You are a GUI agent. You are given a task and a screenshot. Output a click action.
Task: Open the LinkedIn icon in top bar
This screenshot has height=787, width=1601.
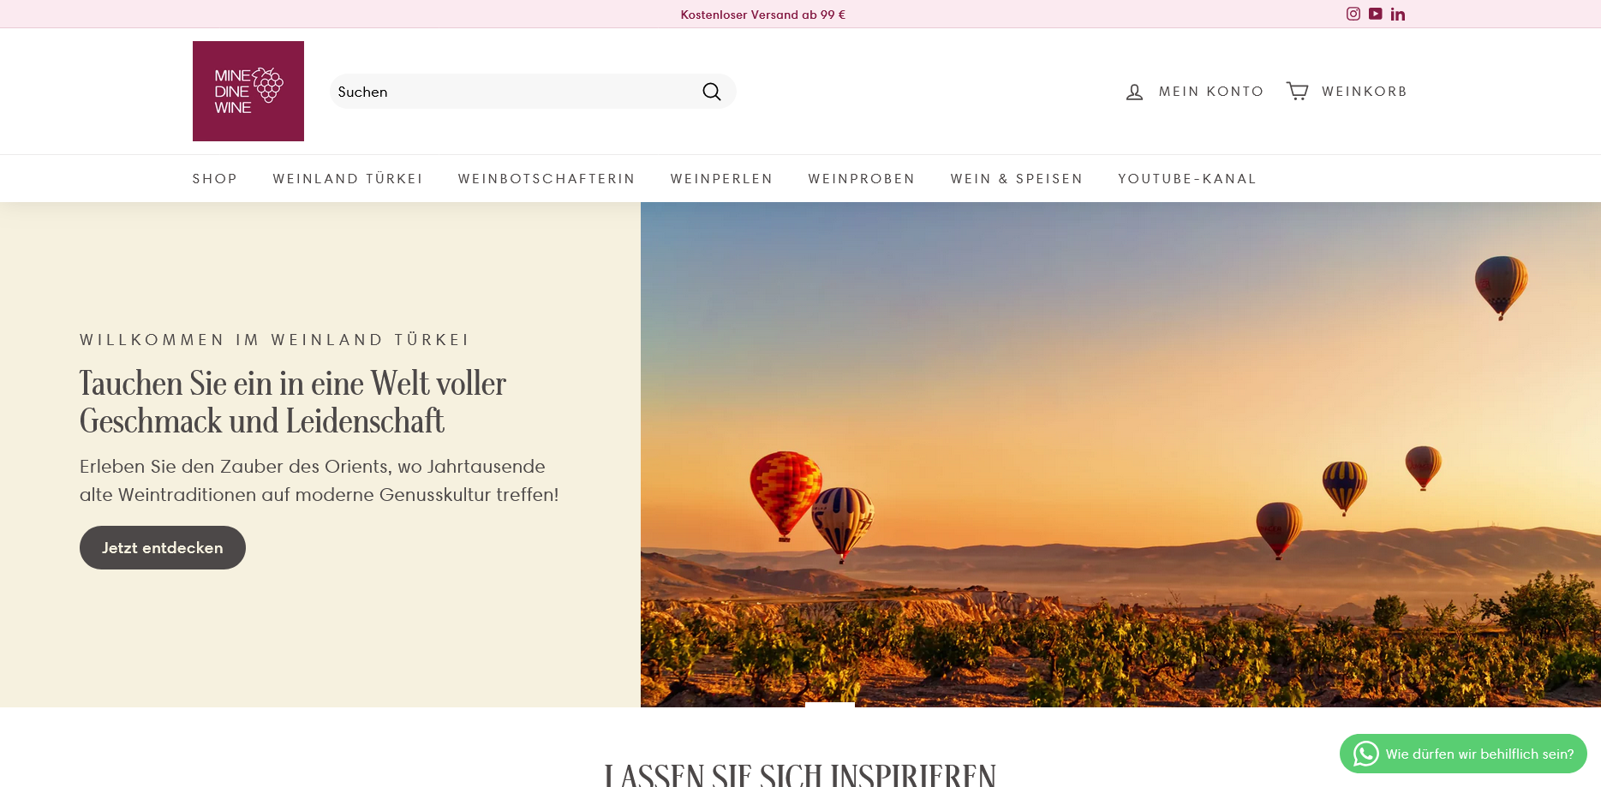click(x=1398, y=14)
